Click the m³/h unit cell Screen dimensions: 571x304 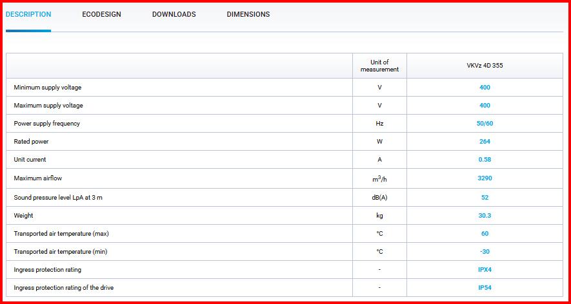(x=379, y=178)
